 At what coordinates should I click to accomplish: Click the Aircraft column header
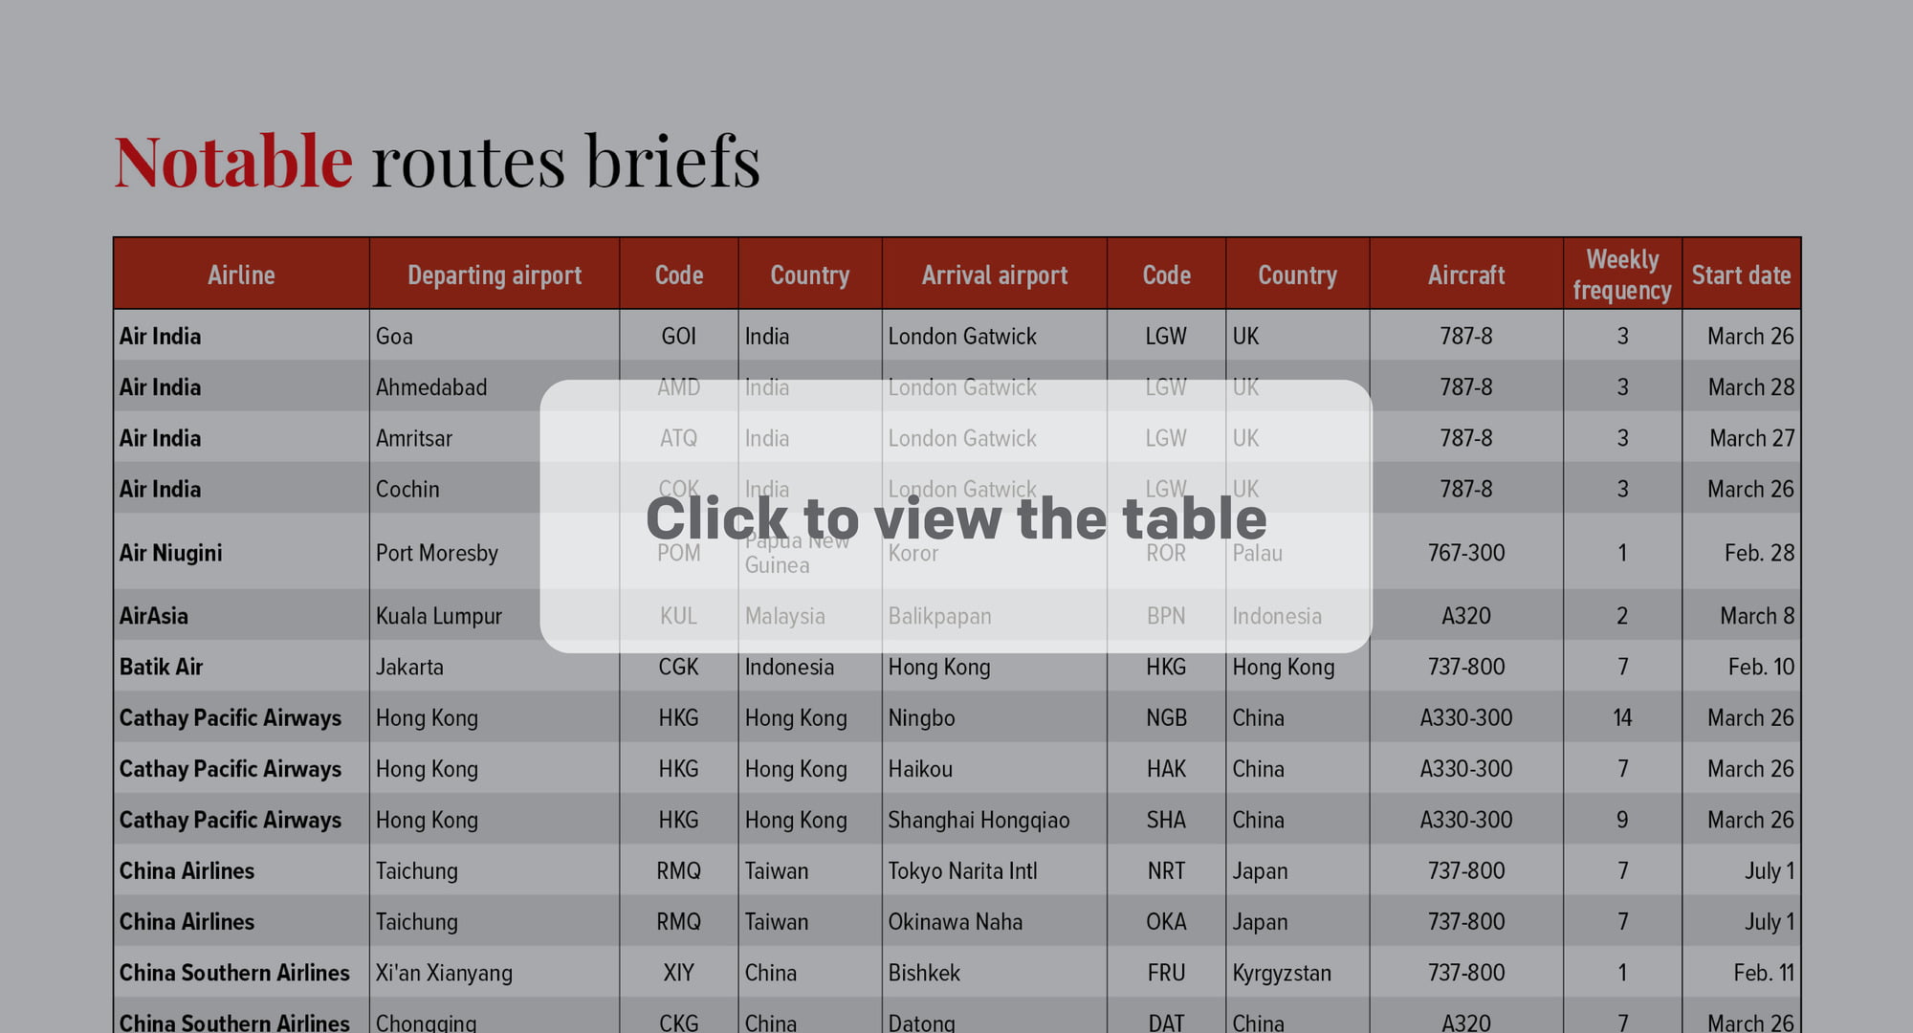click(x=1465, y=275)
